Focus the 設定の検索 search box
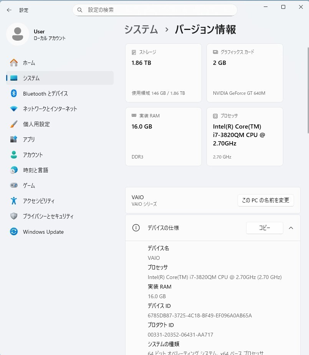309x355 pixels. 155,10
